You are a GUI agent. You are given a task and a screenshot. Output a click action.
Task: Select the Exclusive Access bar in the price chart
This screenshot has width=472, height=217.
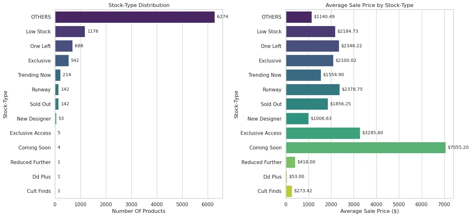coord(323,133)
